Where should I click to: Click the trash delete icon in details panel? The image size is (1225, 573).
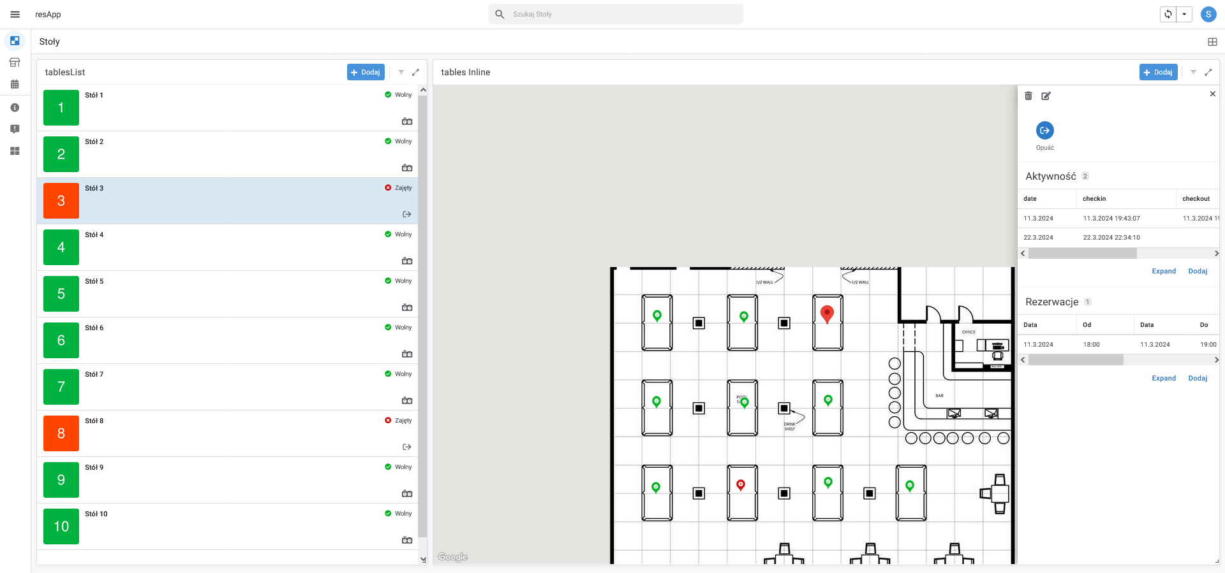tap(1028, 96)
